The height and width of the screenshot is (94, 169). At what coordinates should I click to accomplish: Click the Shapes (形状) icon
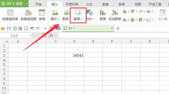pyautogui.click(x=90, y=13)
